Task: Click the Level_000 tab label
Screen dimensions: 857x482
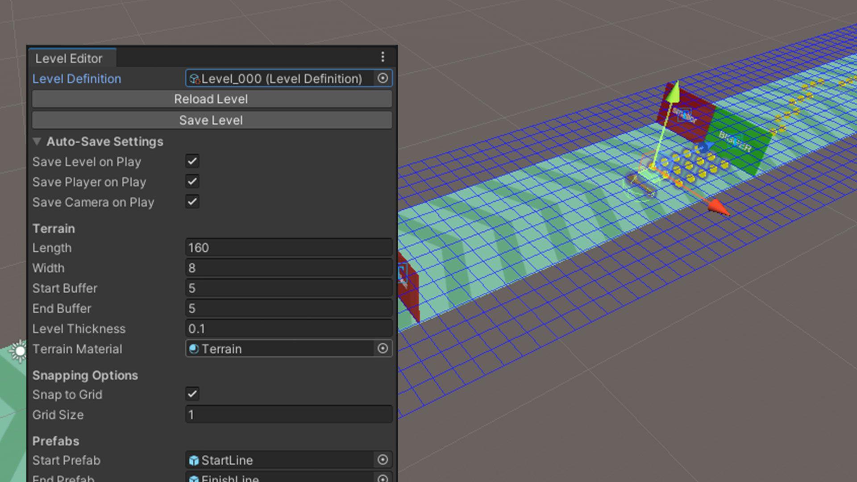Action: [x=284, y=78]
